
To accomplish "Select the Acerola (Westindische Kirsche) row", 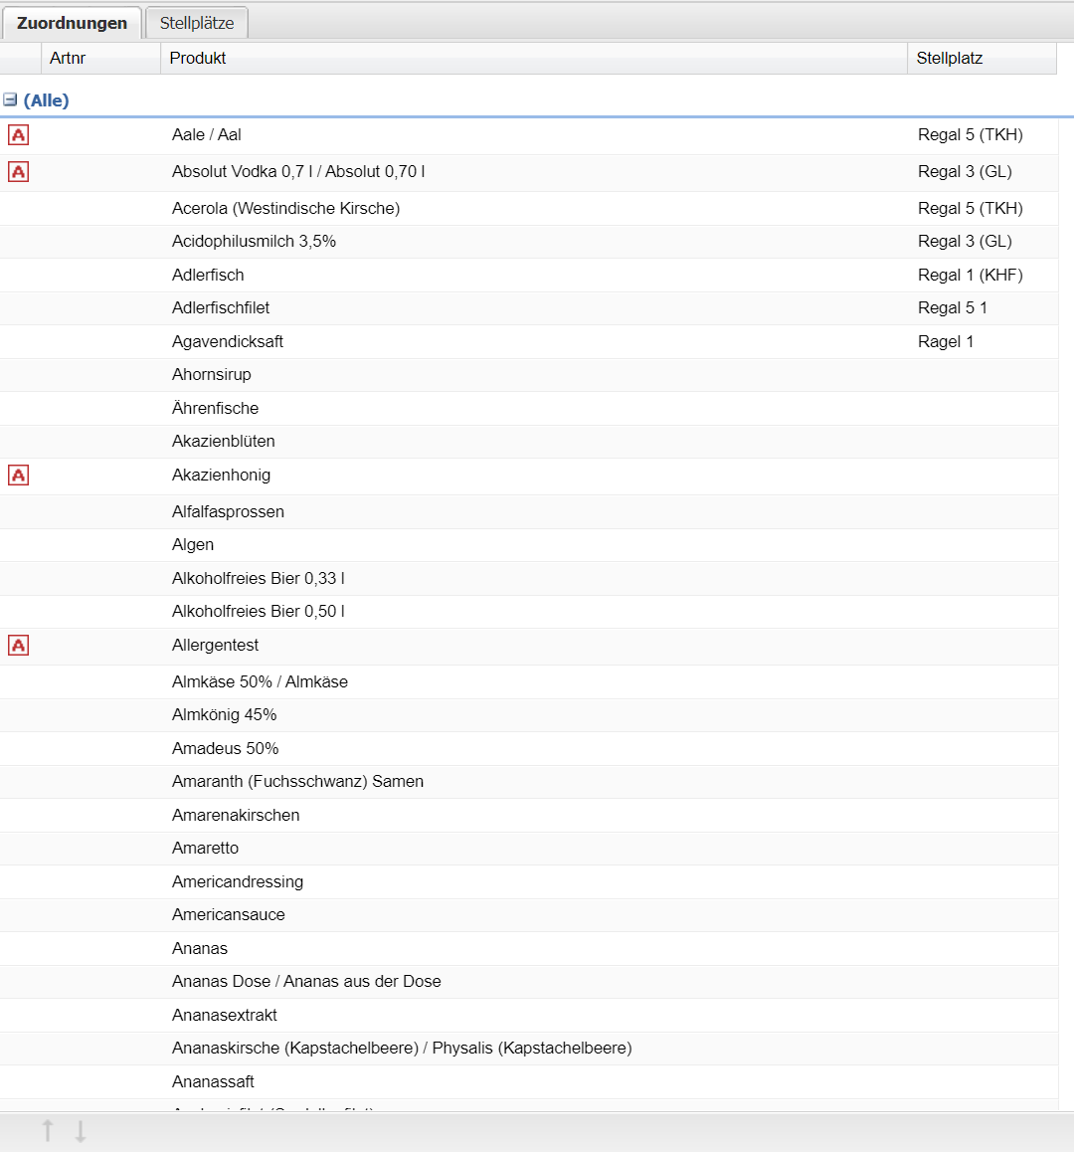I will (x=285, y=209).
